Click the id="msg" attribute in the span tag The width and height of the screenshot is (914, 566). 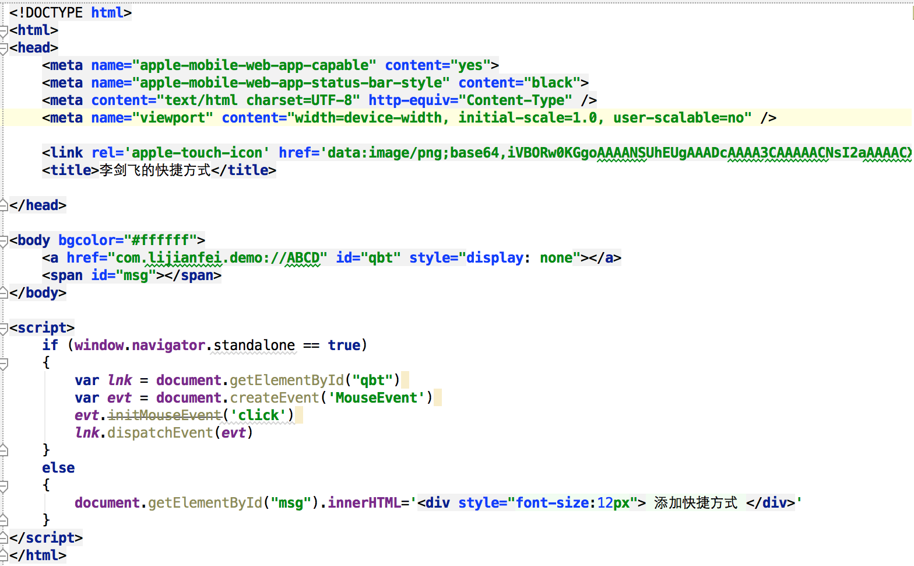point(124,275)
